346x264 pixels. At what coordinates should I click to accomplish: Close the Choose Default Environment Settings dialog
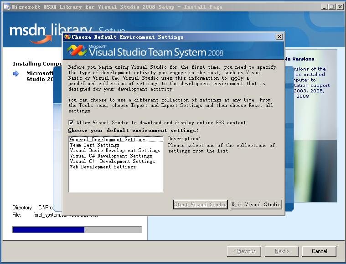click(x=279, y=37)
